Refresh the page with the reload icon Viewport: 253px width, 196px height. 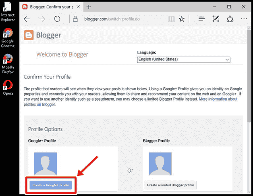[x=57, y=19]
